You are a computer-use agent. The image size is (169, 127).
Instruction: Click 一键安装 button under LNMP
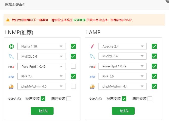click(x=42, y=111)
